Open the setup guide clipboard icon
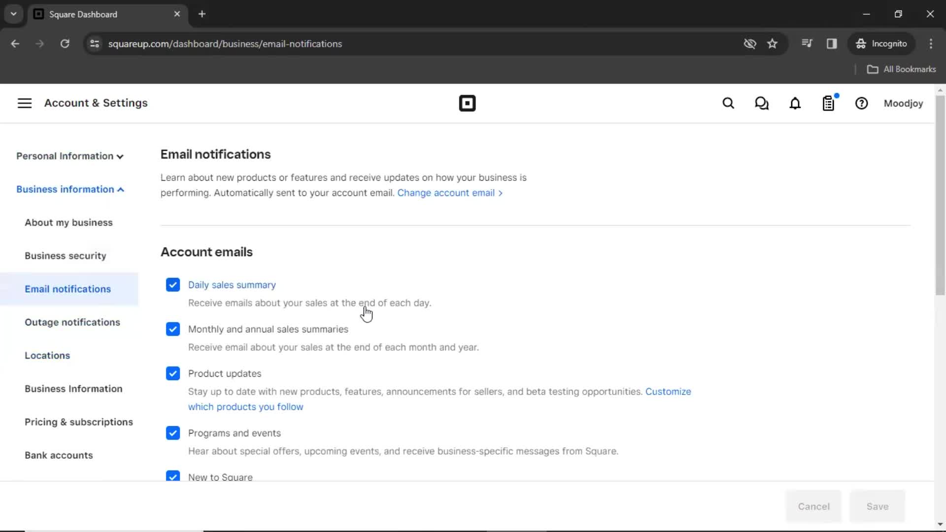 click(829, 103)
